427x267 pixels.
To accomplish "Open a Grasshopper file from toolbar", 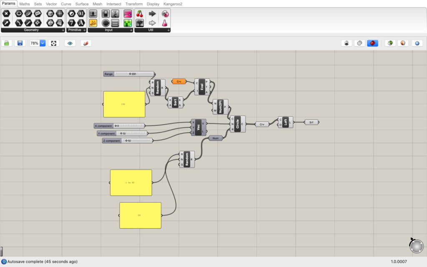I will [7, 43].
